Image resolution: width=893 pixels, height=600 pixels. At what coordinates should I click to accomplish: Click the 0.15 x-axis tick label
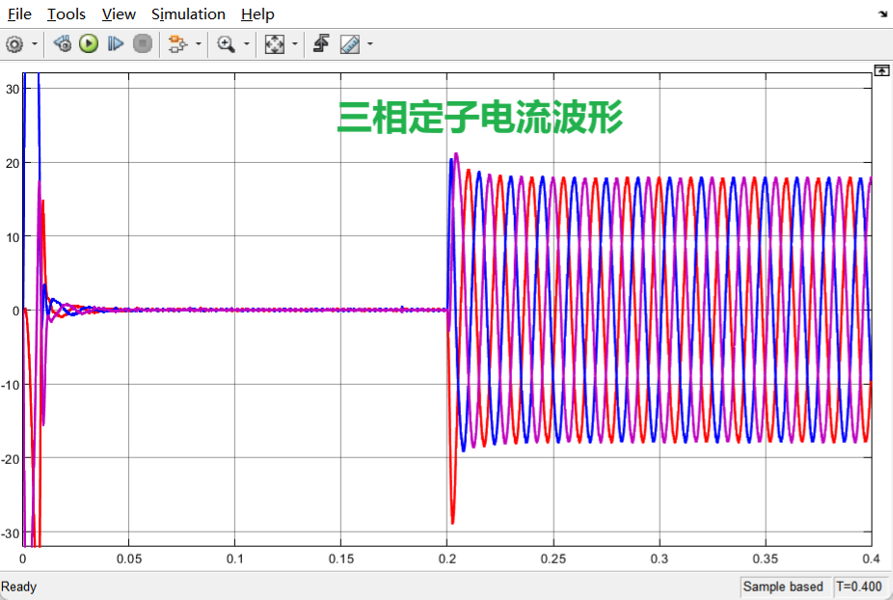pyautogui.click(x=341, y=559)
